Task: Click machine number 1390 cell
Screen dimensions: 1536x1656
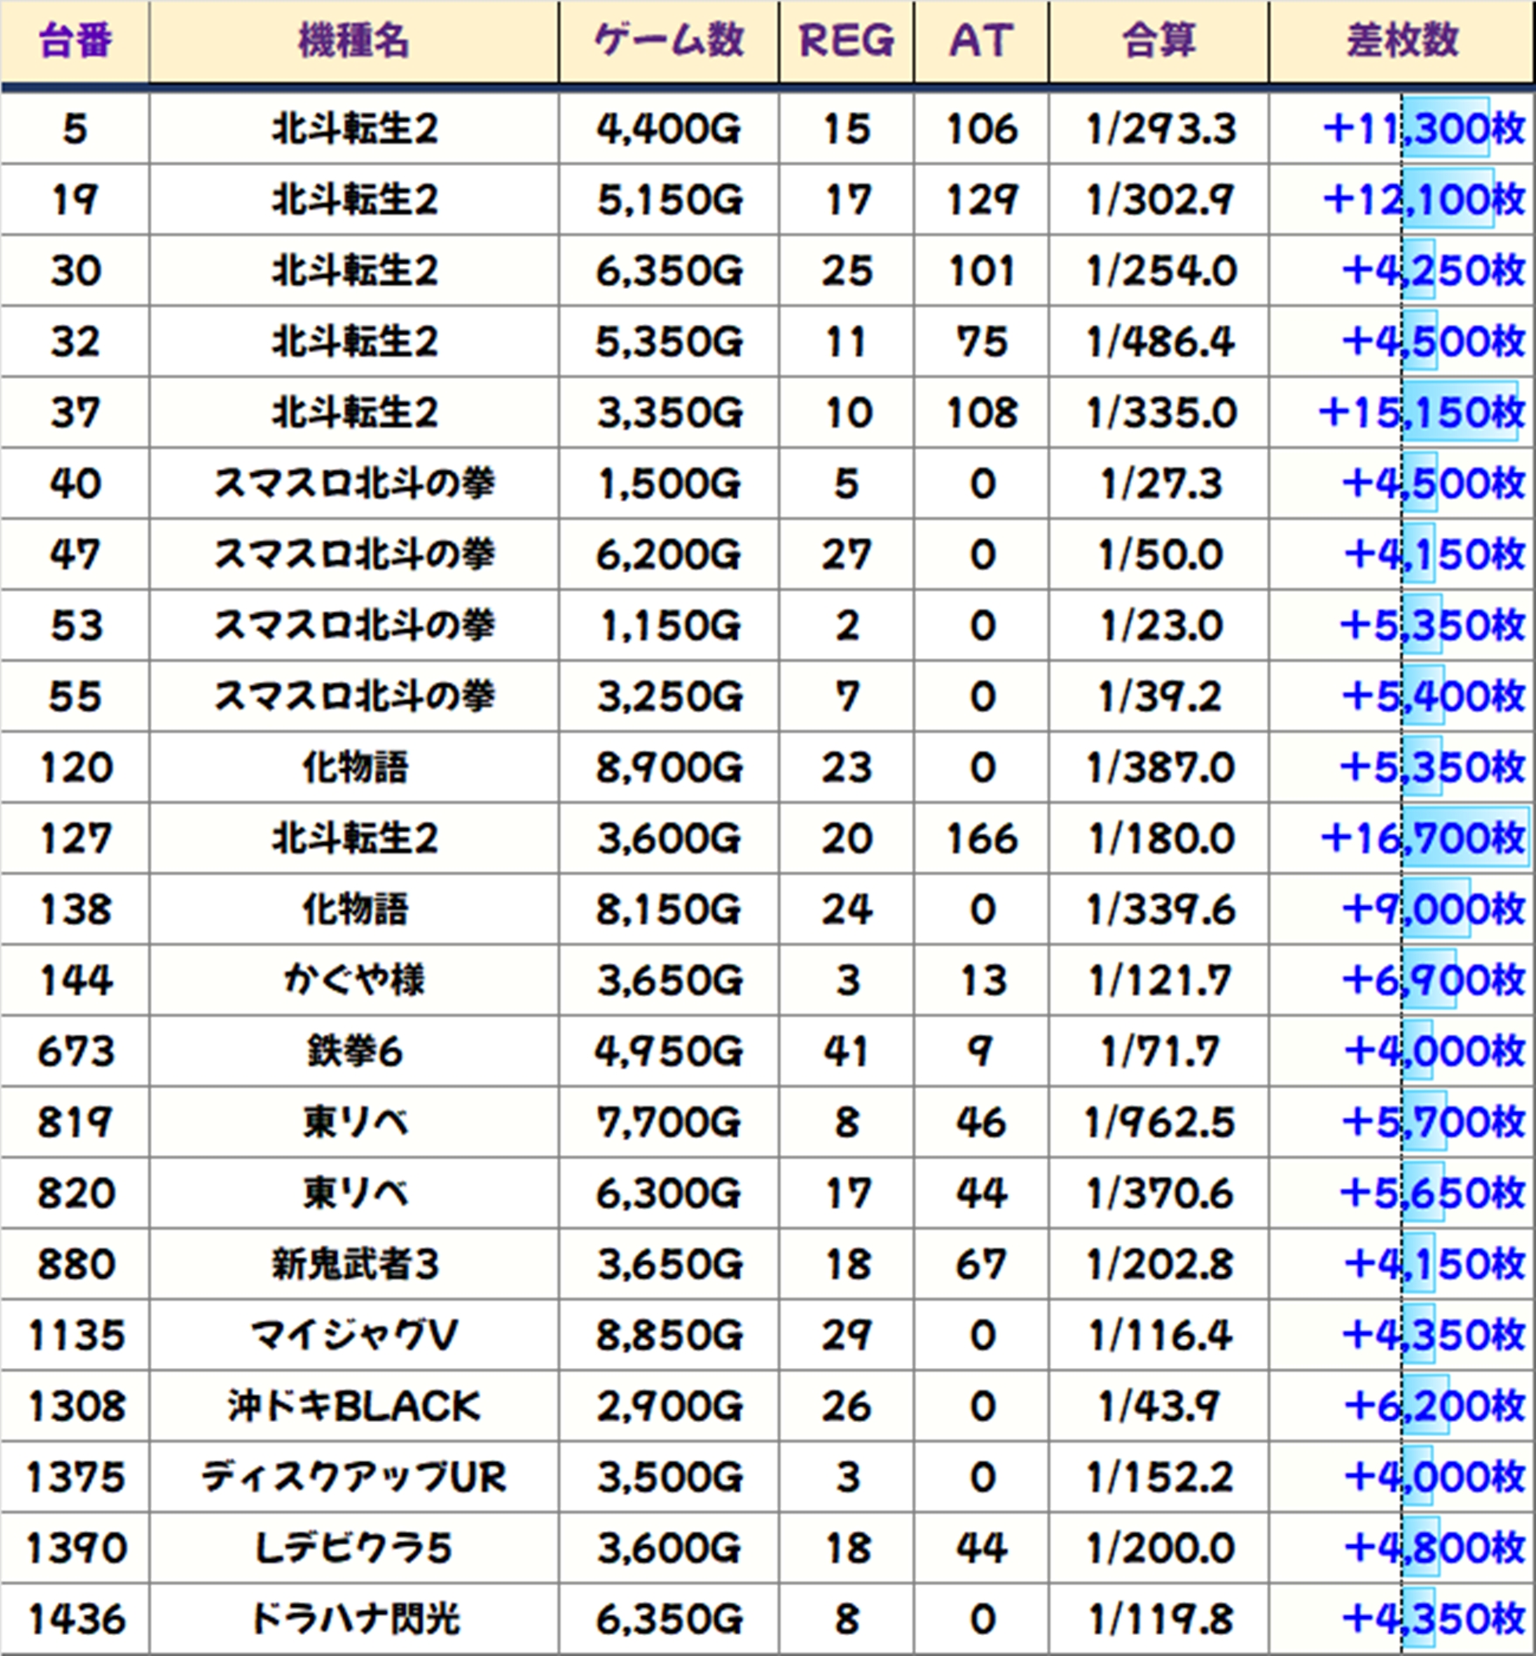Action: (75, 1549)
